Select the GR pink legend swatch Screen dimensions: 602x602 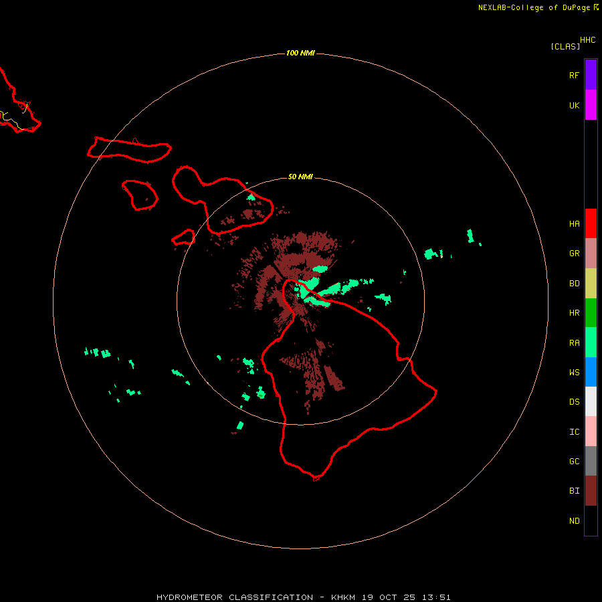(x=591, y=253)
